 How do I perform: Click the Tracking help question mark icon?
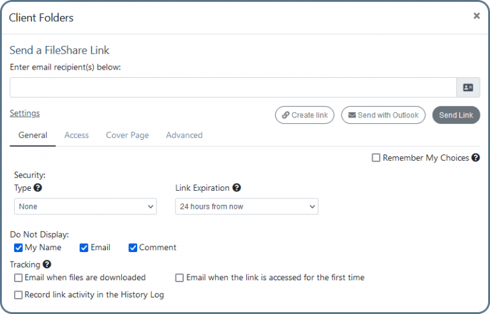click(47, 264)
